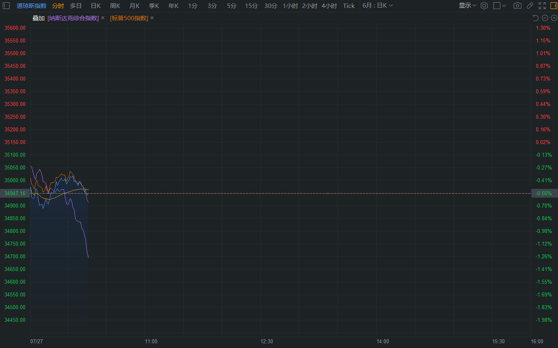Click the 14:00 time axis label
This screenshot has height=348, width=558.
point(383,341)
